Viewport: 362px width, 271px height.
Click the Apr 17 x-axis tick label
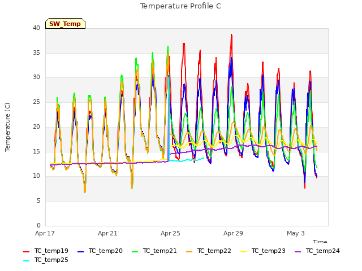tap(45, 233)
